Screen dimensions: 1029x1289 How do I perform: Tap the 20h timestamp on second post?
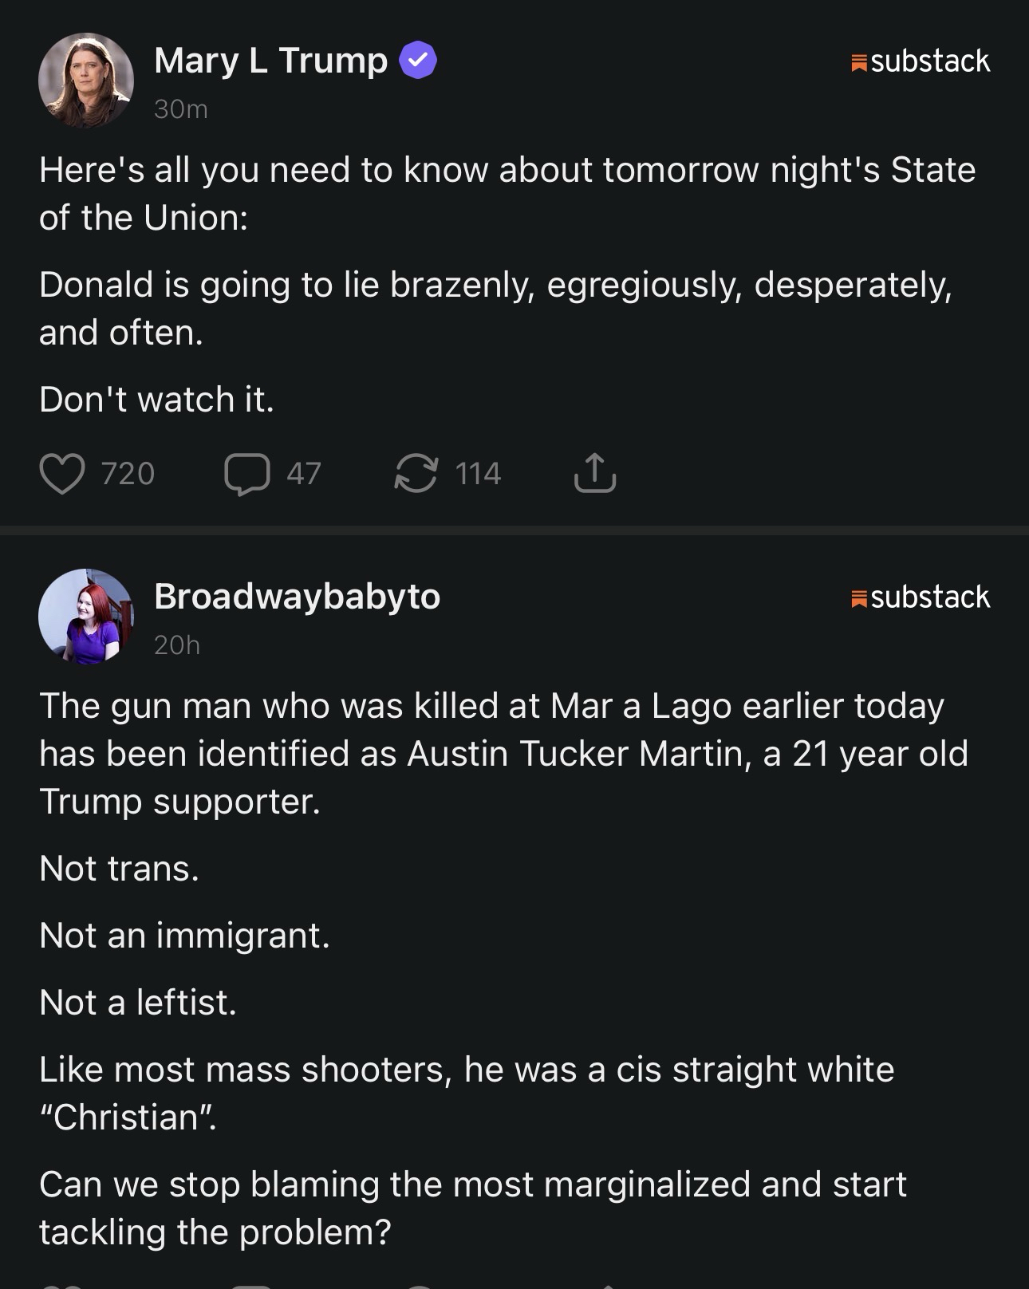coord(177,645)
